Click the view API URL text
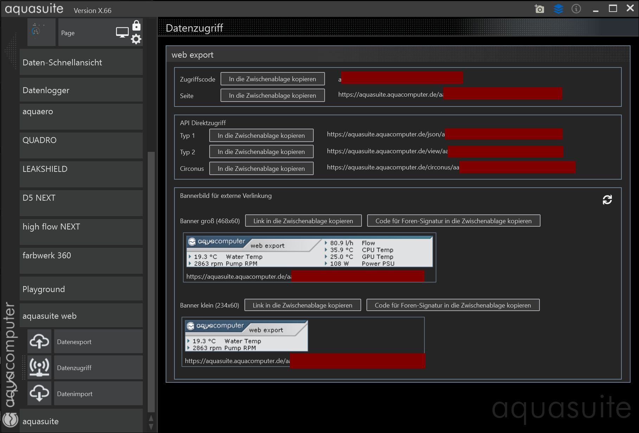Viewport: 639px width, 433px height. point(387,151)
